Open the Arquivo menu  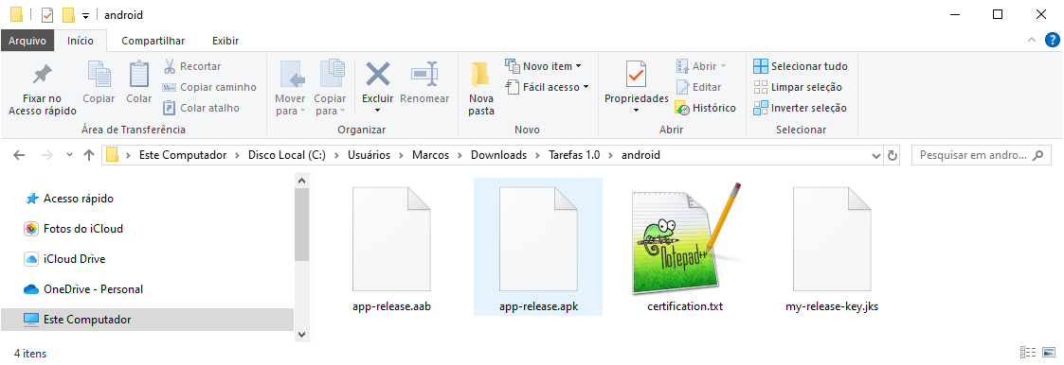(27, 41)
